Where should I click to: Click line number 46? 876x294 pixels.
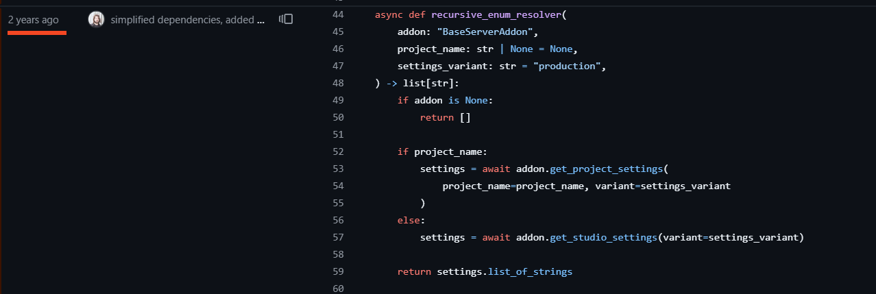337,49
